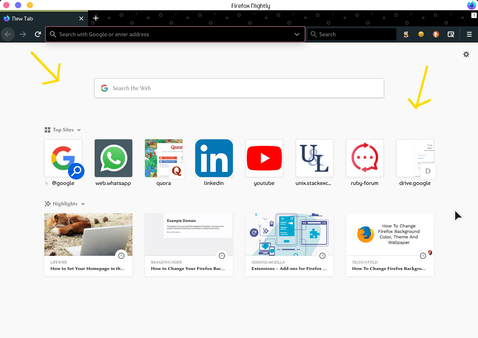Image resolution: width=478 pixels, height=338 pixels.
Task: Click the linkedin label text
Action: pos(214,183)
